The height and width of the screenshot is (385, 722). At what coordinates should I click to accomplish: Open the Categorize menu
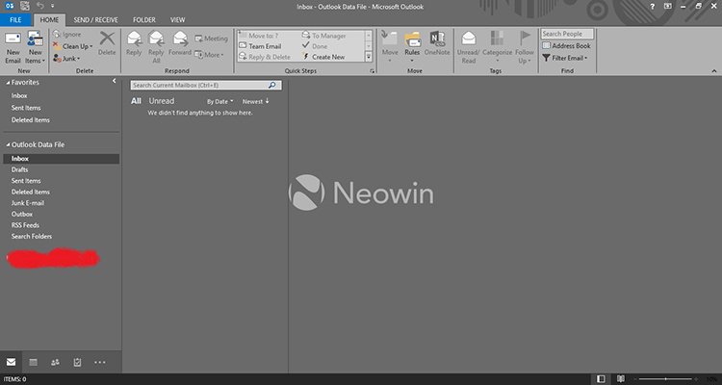(x=498, y=47)
